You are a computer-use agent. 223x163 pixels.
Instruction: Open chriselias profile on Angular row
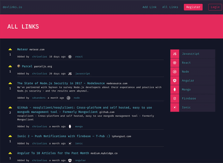pyautogui.click(x=40, y=160)
